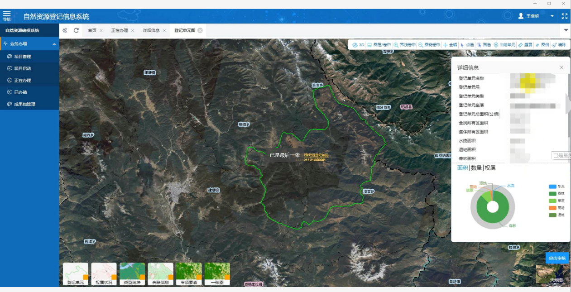Choose the 量算 measurement ruler tool
Image resolution: width=571 pixels, height=292 pixels.
point(525,45)
